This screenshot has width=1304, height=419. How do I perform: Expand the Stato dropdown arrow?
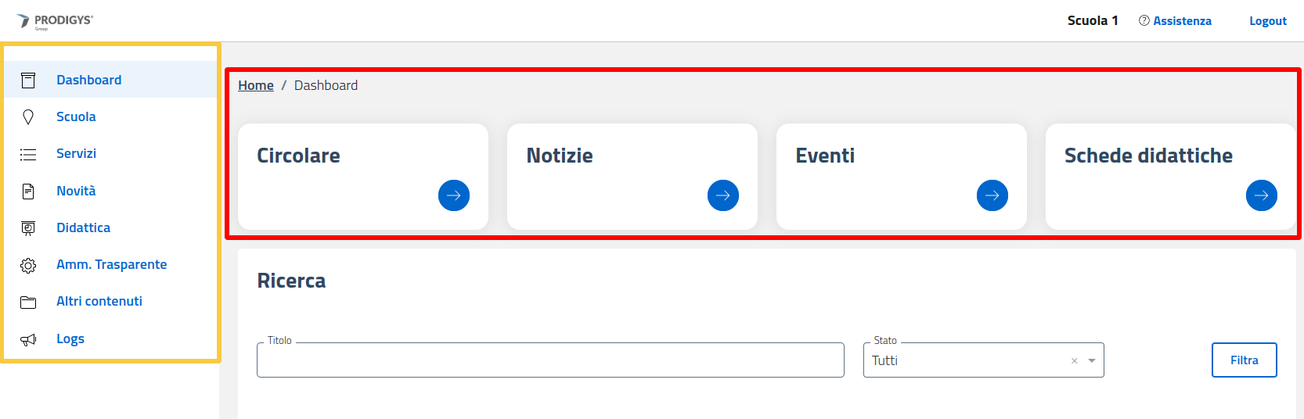1092,360
